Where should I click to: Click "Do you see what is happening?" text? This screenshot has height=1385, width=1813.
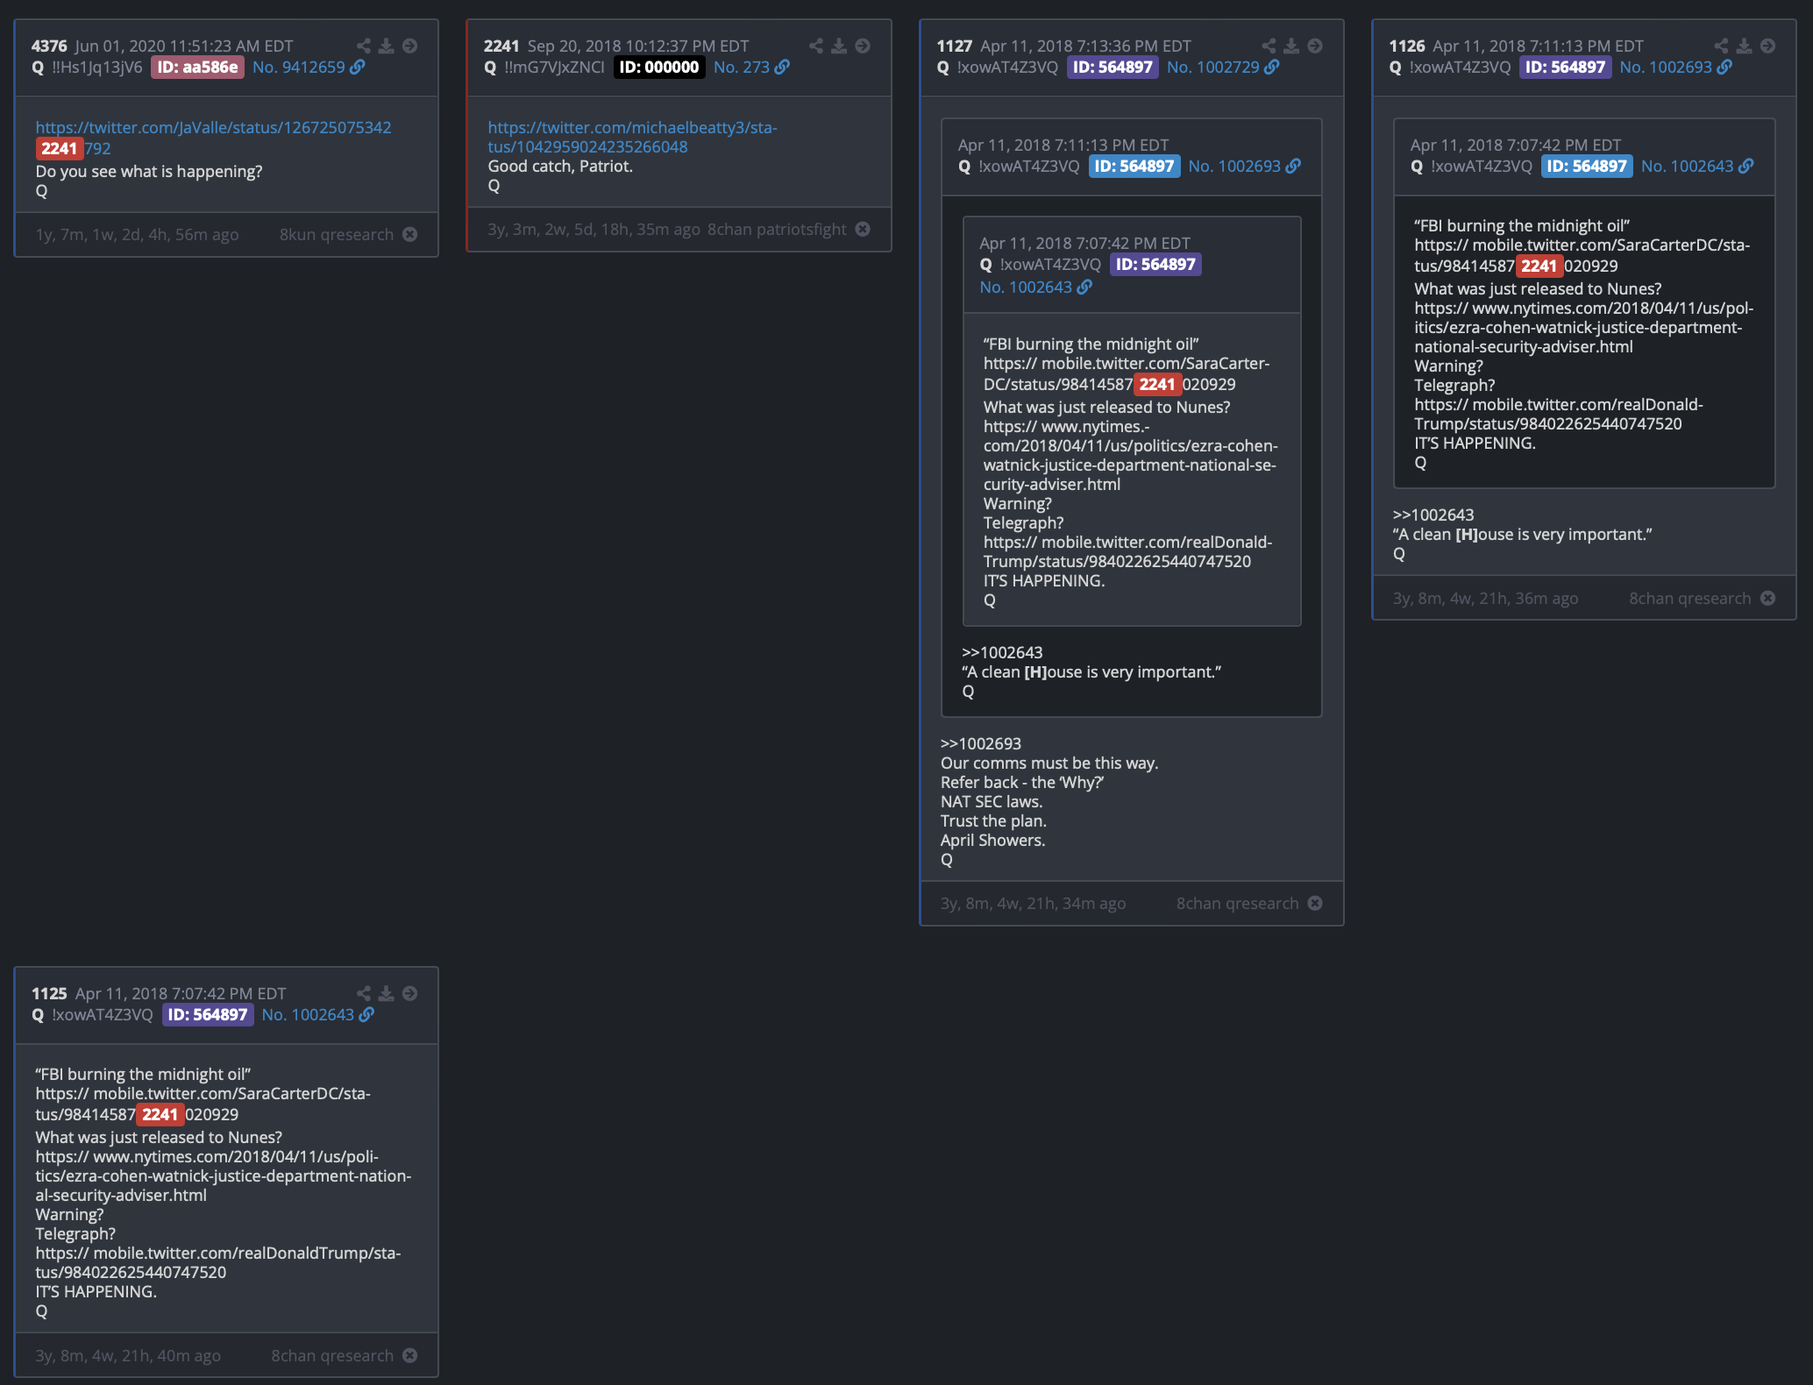coord(149,171)
